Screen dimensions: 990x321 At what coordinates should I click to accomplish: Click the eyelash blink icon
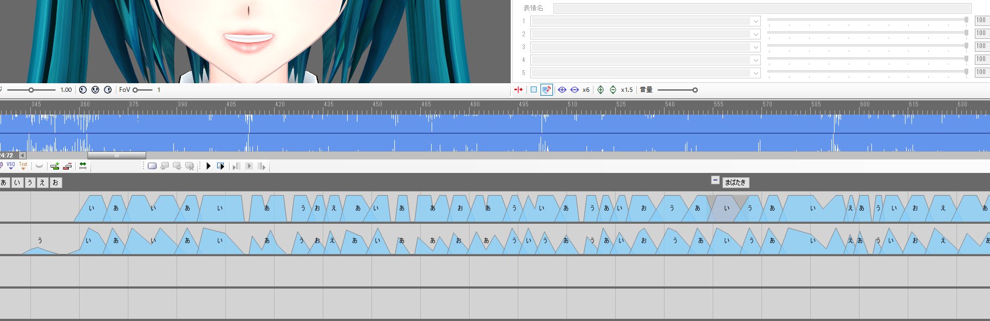point(39,166)
